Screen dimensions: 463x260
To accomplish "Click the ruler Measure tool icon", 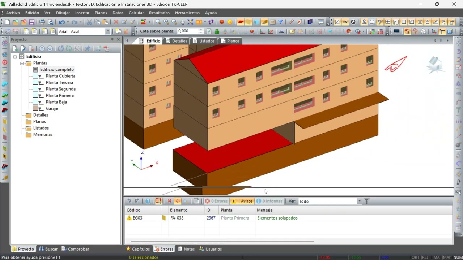I will click(x=291, y=22).
